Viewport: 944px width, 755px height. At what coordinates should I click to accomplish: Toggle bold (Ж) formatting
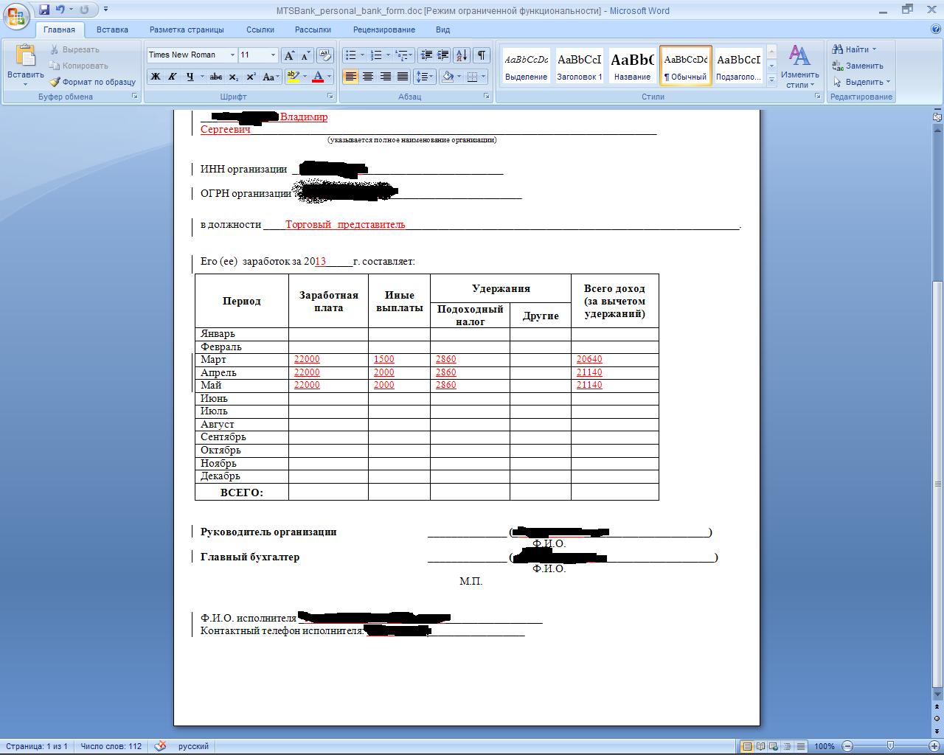(x=156, y=77)
